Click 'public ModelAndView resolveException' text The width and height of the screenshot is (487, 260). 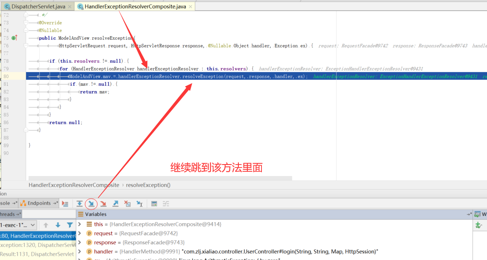[x=86, y=38]
